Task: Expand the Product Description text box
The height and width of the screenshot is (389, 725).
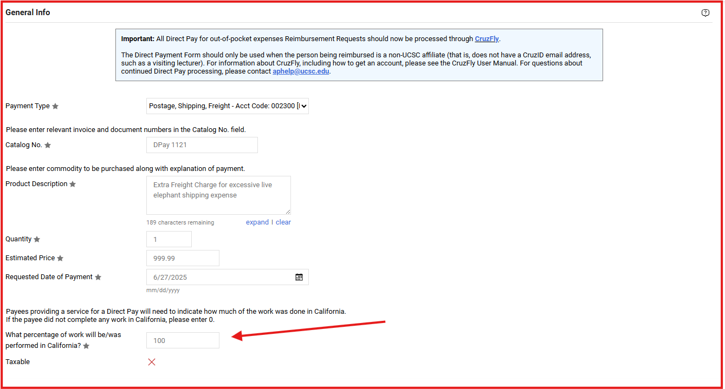Action: click(257, 222)
